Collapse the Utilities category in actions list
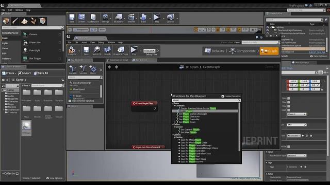 tap(173, 135)
